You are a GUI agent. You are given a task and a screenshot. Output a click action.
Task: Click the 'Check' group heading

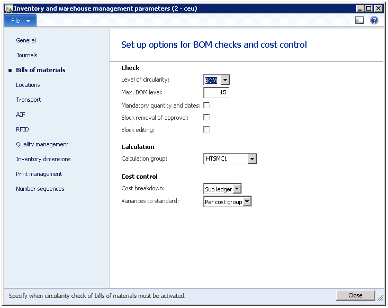[x=130, y=68]
